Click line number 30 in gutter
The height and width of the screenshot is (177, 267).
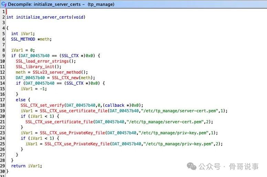2,171
